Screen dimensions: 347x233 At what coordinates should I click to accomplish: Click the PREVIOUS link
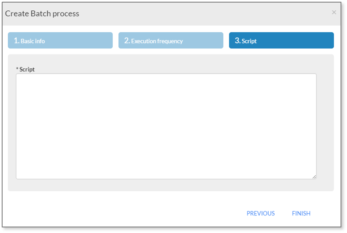click(x=260, y=213)
